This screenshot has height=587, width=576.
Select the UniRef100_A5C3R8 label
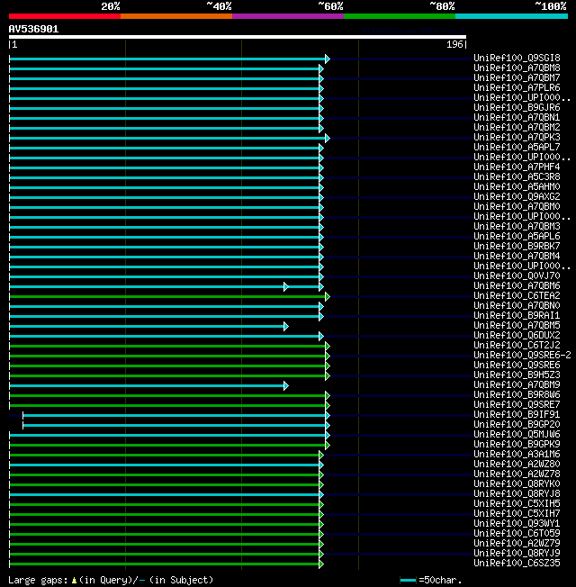[x=517, y=176]
